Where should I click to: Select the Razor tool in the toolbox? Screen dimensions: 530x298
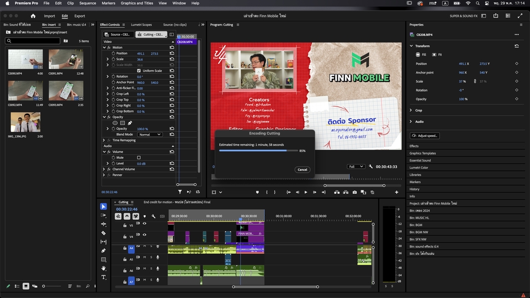[103, 233]
